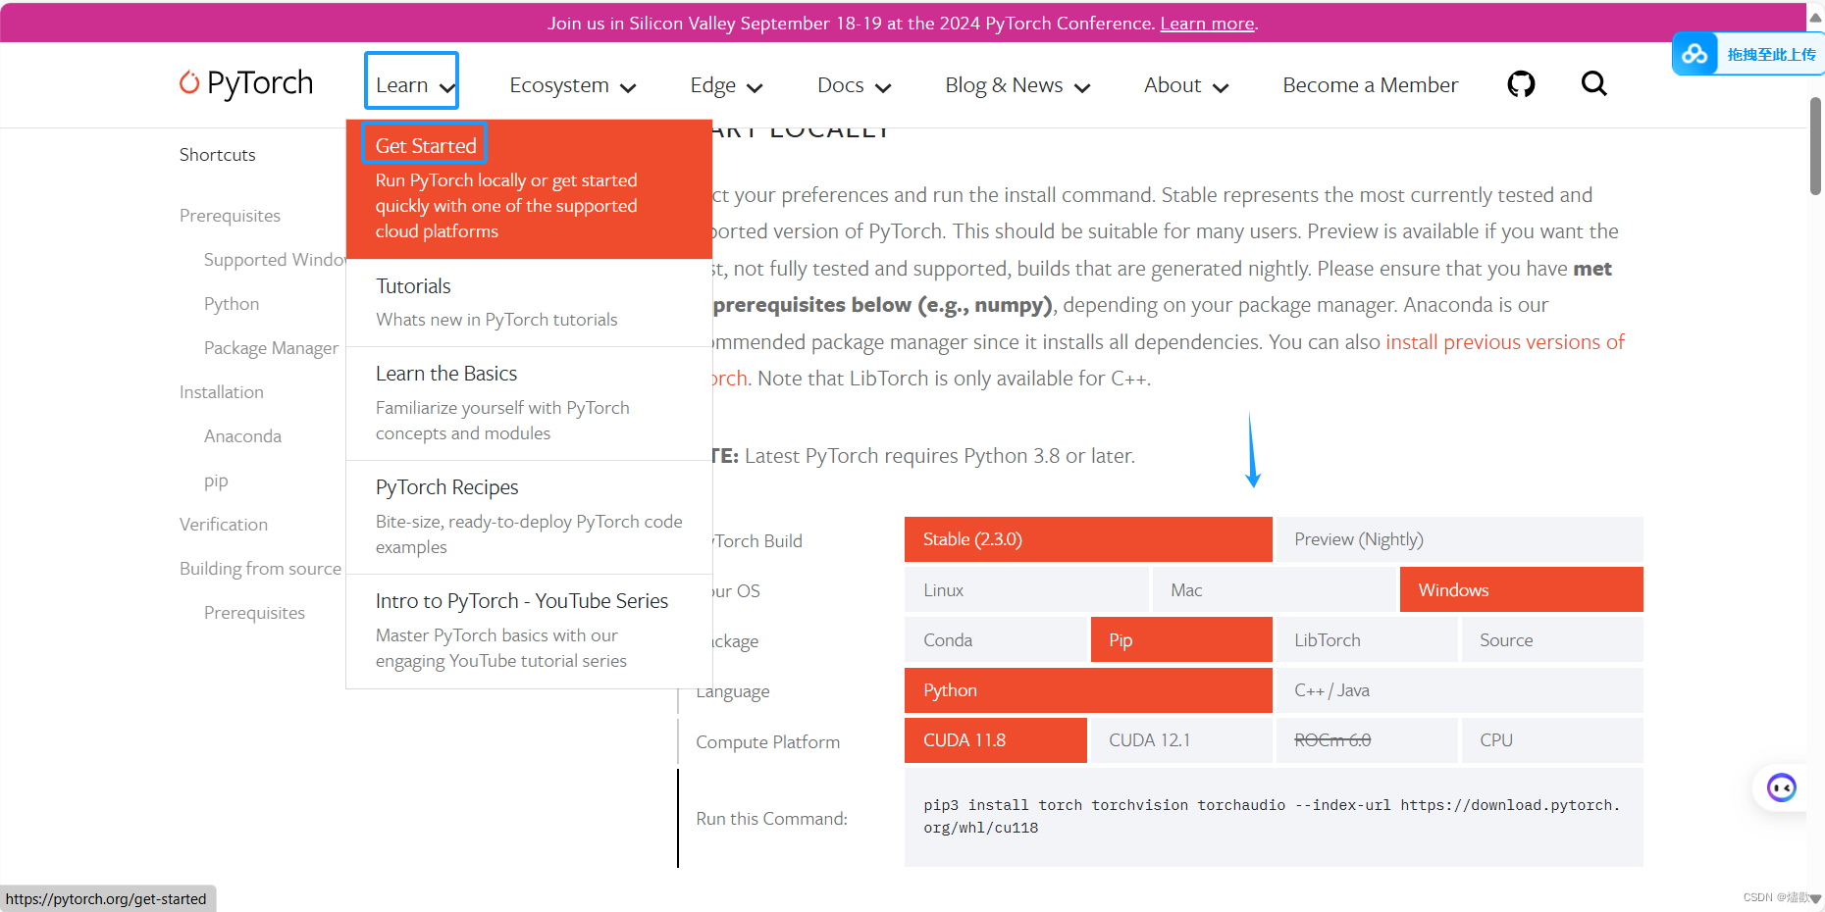Image resolution: width=1825 pixels, height=912 pixels.
Task: Expand the Docs dropdown
Action: click(x=853, y=85)
